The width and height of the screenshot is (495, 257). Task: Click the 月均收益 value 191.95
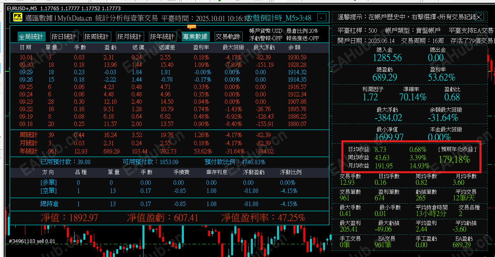(x=383, y=166)
